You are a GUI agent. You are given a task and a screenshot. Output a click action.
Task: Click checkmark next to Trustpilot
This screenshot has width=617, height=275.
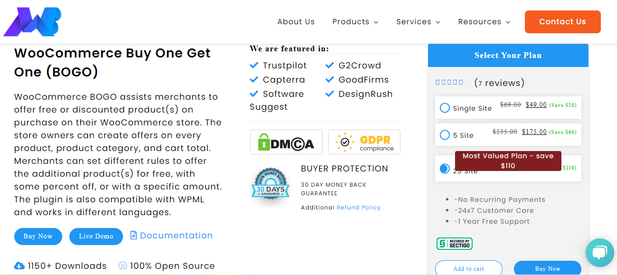254,65
